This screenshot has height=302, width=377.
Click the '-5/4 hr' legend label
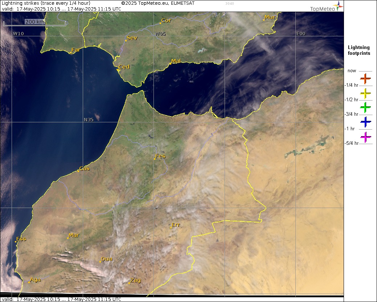point(352,143)
